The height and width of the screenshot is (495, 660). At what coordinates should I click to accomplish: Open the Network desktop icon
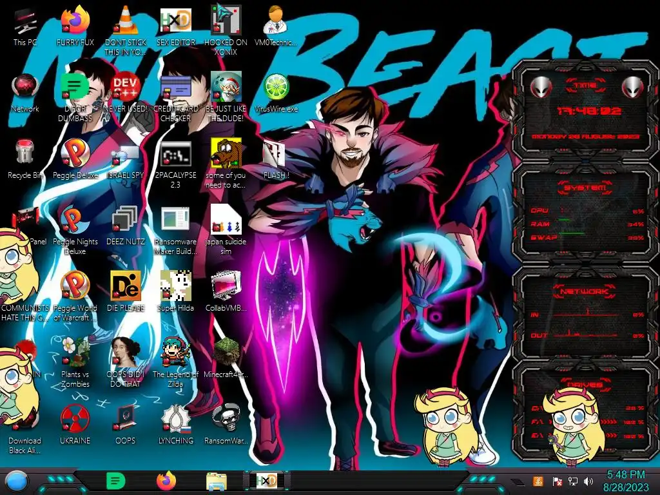25,88
